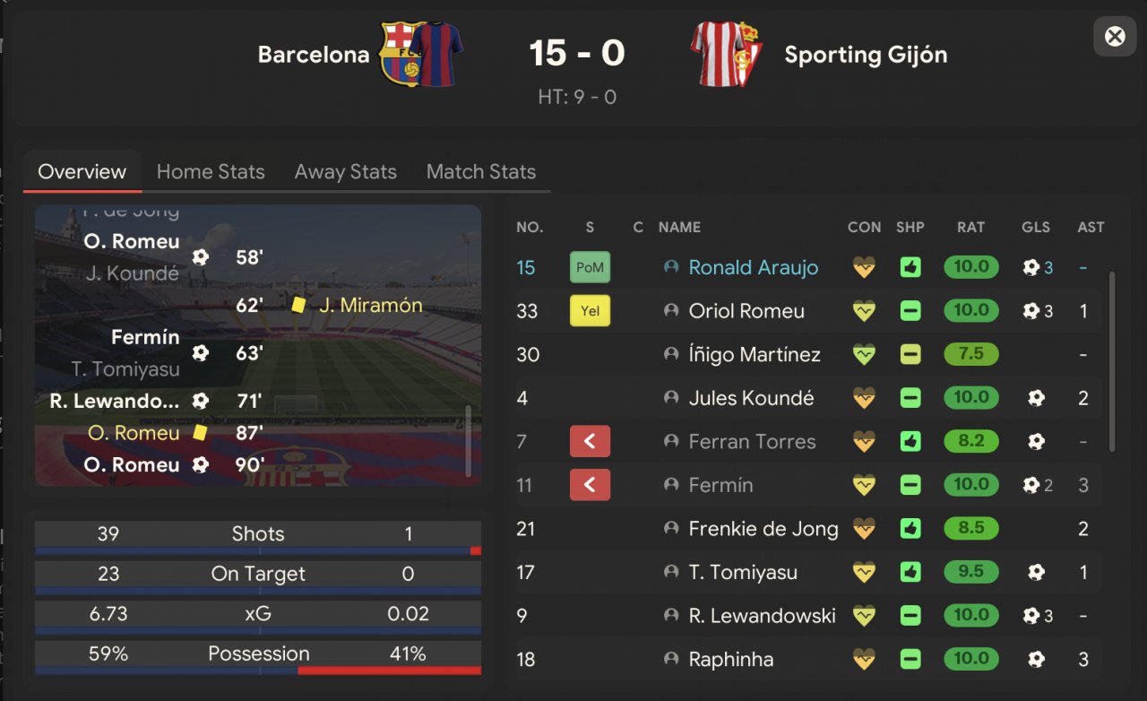Click Oriol Romeu's yellow card badge
Viewport: 1147px width, 701px height.
(590, 311)
